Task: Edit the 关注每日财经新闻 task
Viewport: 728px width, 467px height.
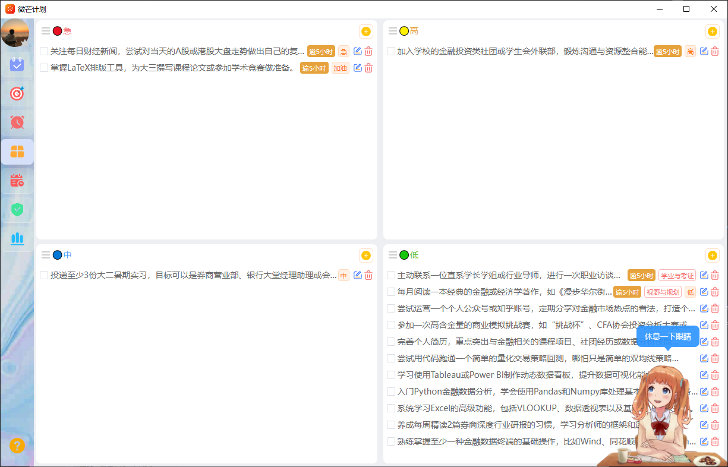Action: (x=358, y=51)
